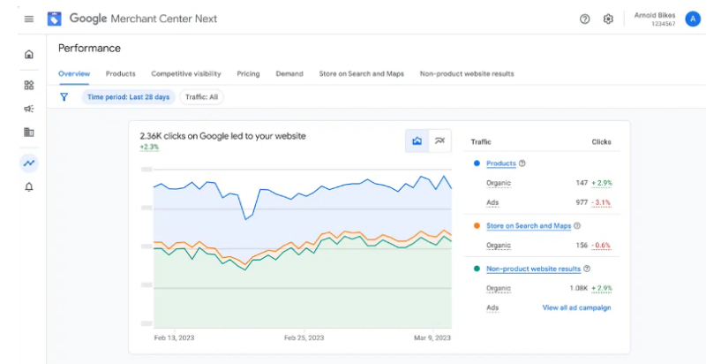Open the Marketing megaphone sidebar icon

pyautogui.click(x=29, y=109)
